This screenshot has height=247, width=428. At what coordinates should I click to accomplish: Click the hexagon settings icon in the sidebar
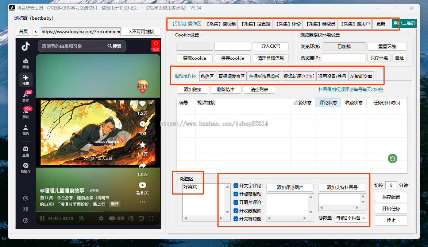(26, 198)
